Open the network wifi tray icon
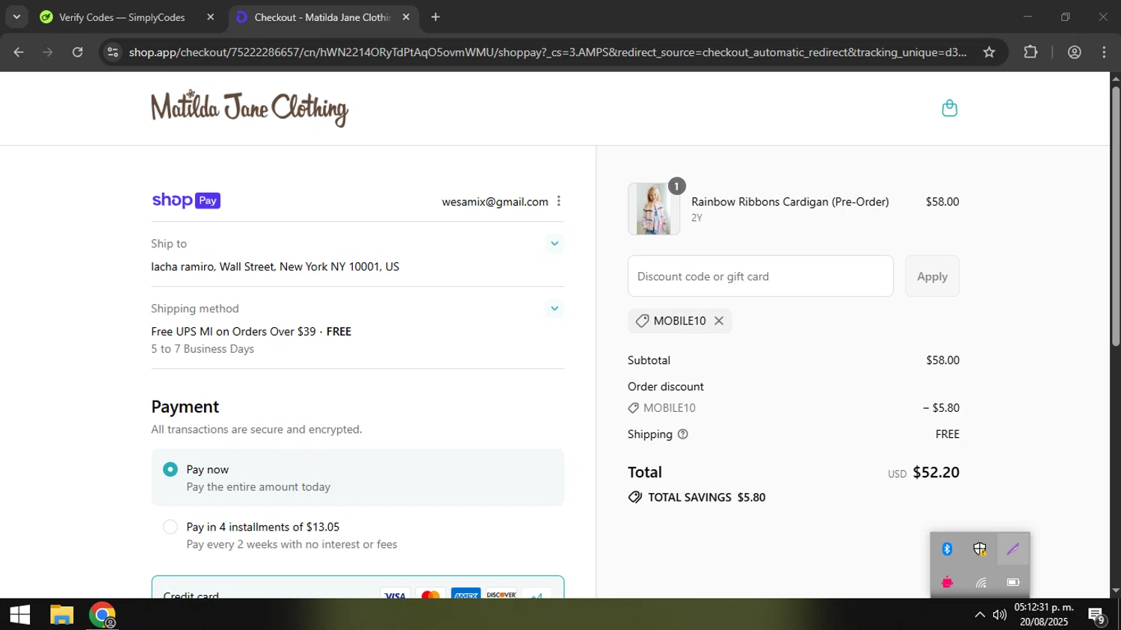Viewport: 1121px width, 630px height. point(980,582)
